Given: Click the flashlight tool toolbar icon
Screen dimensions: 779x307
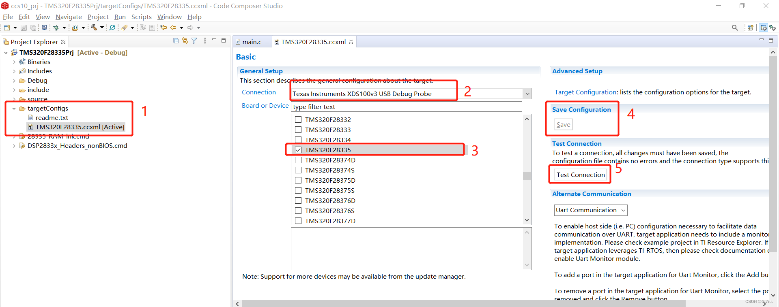Looking at the screenshot, I should pyautogui.click(x=124, y=28).
